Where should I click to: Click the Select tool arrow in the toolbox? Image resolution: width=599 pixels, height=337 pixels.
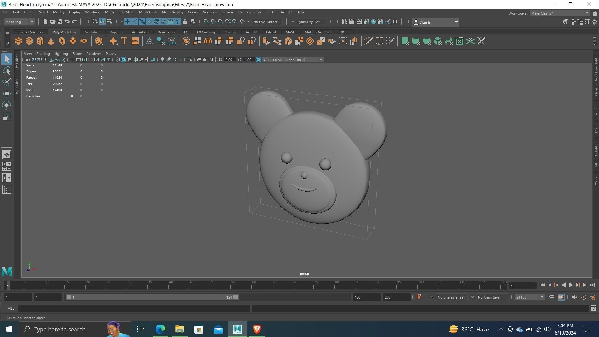coord(7,59)
